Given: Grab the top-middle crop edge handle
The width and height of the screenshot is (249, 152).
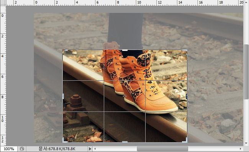Looking at the screenshot, I should [125, 50].
